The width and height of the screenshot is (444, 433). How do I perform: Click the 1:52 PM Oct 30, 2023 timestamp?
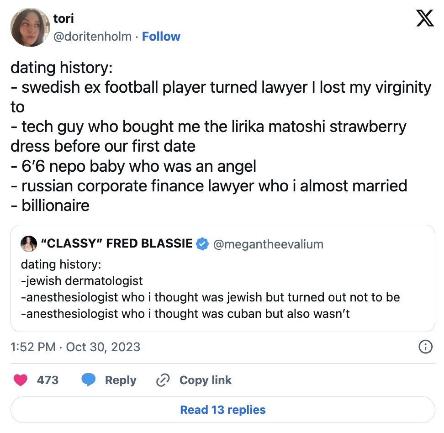point(75,347)
